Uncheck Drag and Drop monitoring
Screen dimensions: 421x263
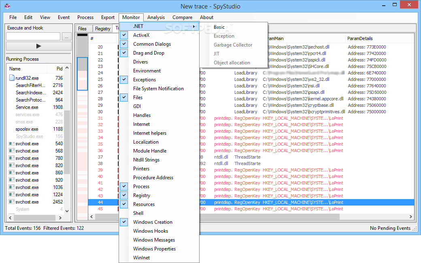click(x=124, y=53)
